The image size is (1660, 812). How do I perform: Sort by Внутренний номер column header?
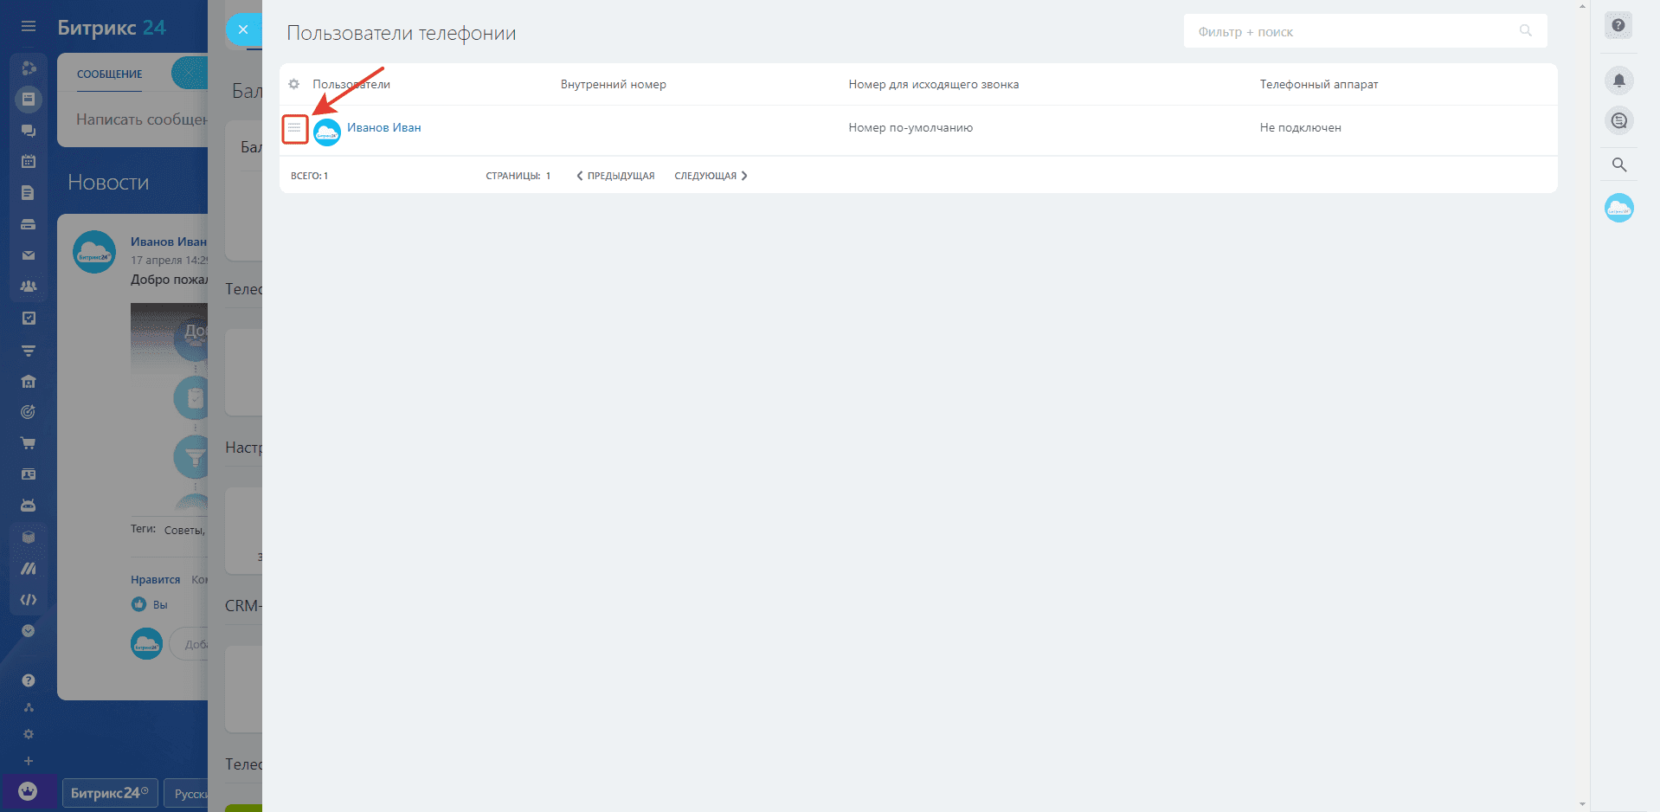pyautogui.click(x=613, y=84)
